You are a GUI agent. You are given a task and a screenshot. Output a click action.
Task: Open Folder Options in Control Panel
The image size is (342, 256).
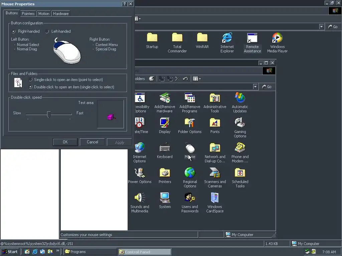[x=190, y=126]
